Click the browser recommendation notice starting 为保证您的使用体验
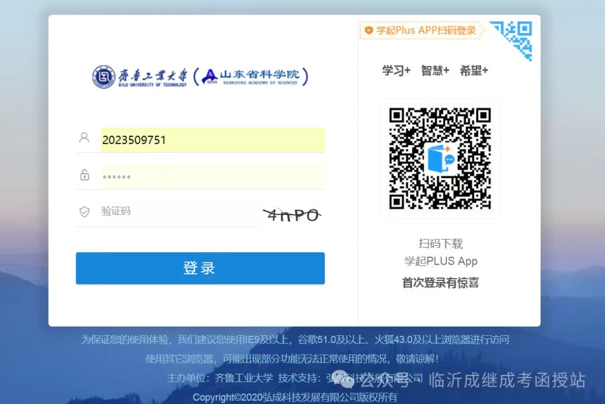Viewport: 605px width, 404px height. click(295, 340)
